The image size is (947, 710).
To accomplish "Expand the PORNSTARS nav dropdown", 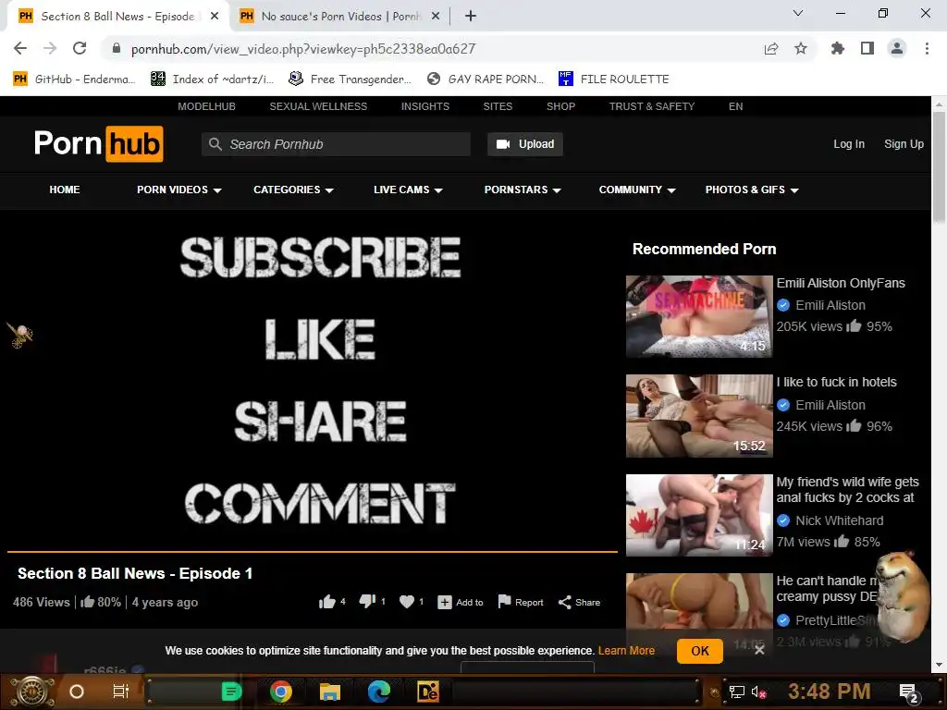I will pos(523,190).
